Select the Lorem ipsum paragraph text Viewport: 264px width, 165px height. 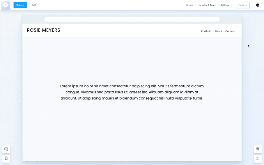coord(132,92)
